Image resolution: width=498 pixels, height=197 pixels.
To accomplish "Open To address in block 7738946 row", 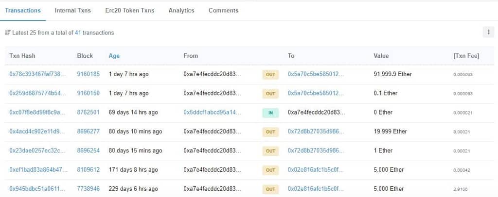I will click(316, 189).
